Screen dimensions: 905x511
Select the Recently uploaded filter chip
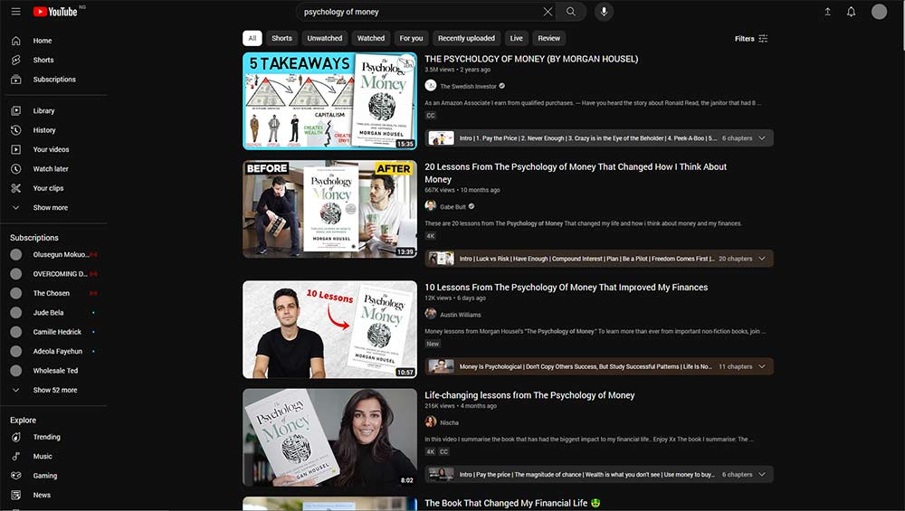click(466, 38)
